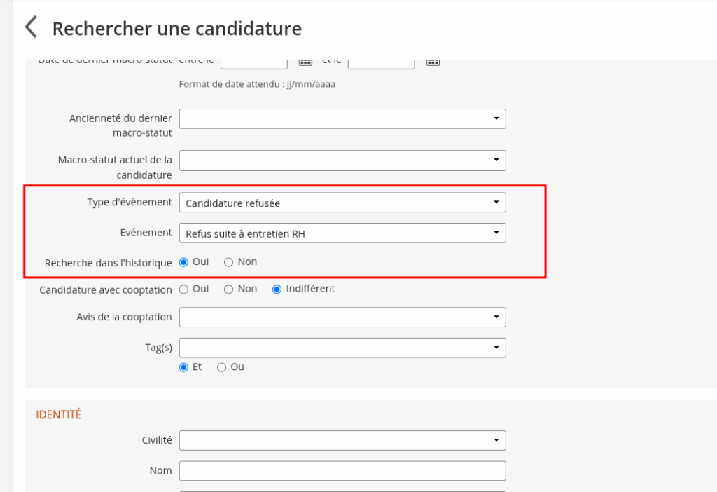Open the Macro-statut actuel de la candidature dropdown
717x492 pixels.
coord(342,160)
